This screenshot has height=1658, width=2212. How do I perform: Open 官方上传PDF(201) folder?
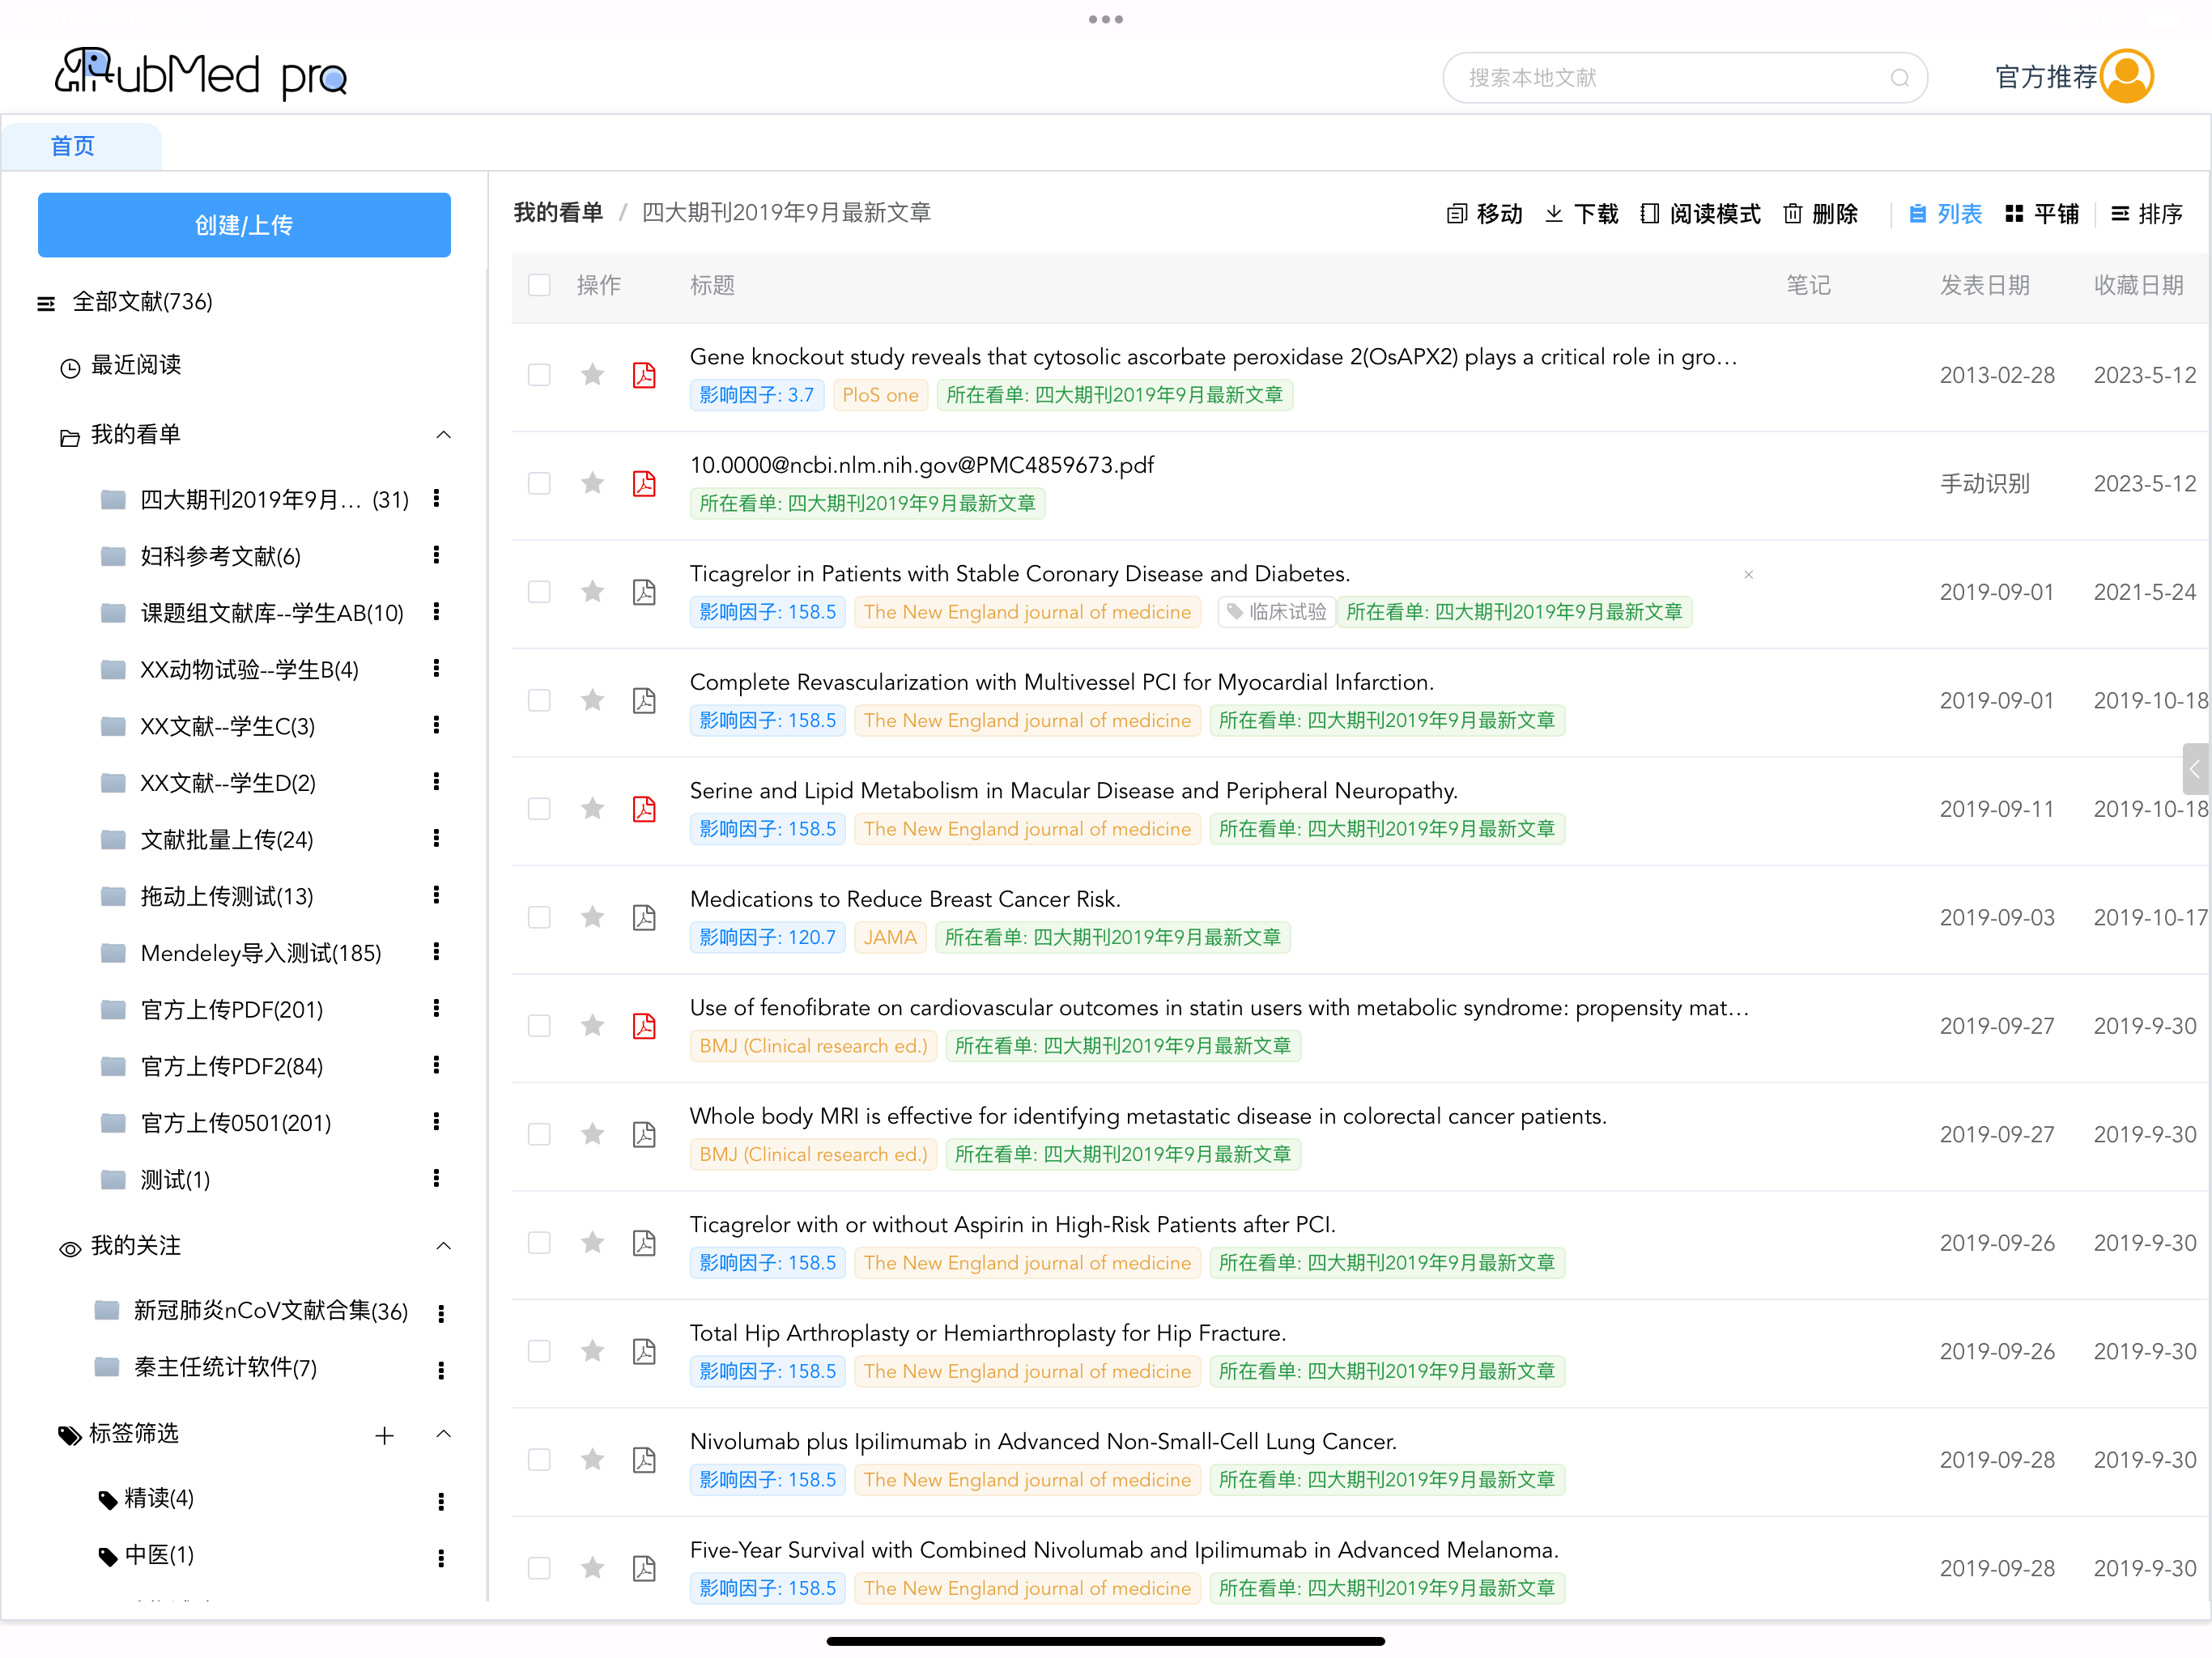[231, 1010]
